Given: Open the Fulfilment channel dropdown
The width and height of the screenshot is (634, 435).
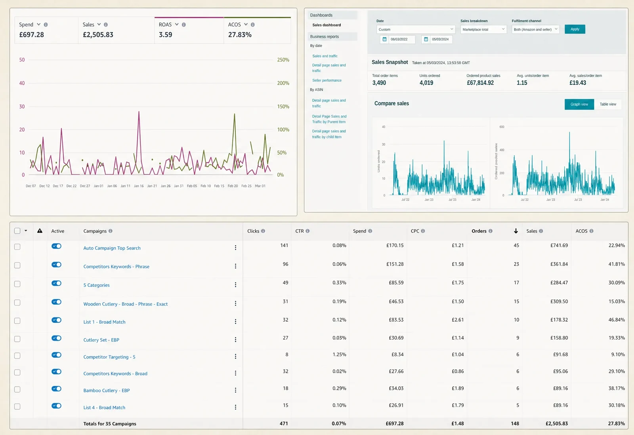Looking at the screenshot, I should (x=535, y=29).
